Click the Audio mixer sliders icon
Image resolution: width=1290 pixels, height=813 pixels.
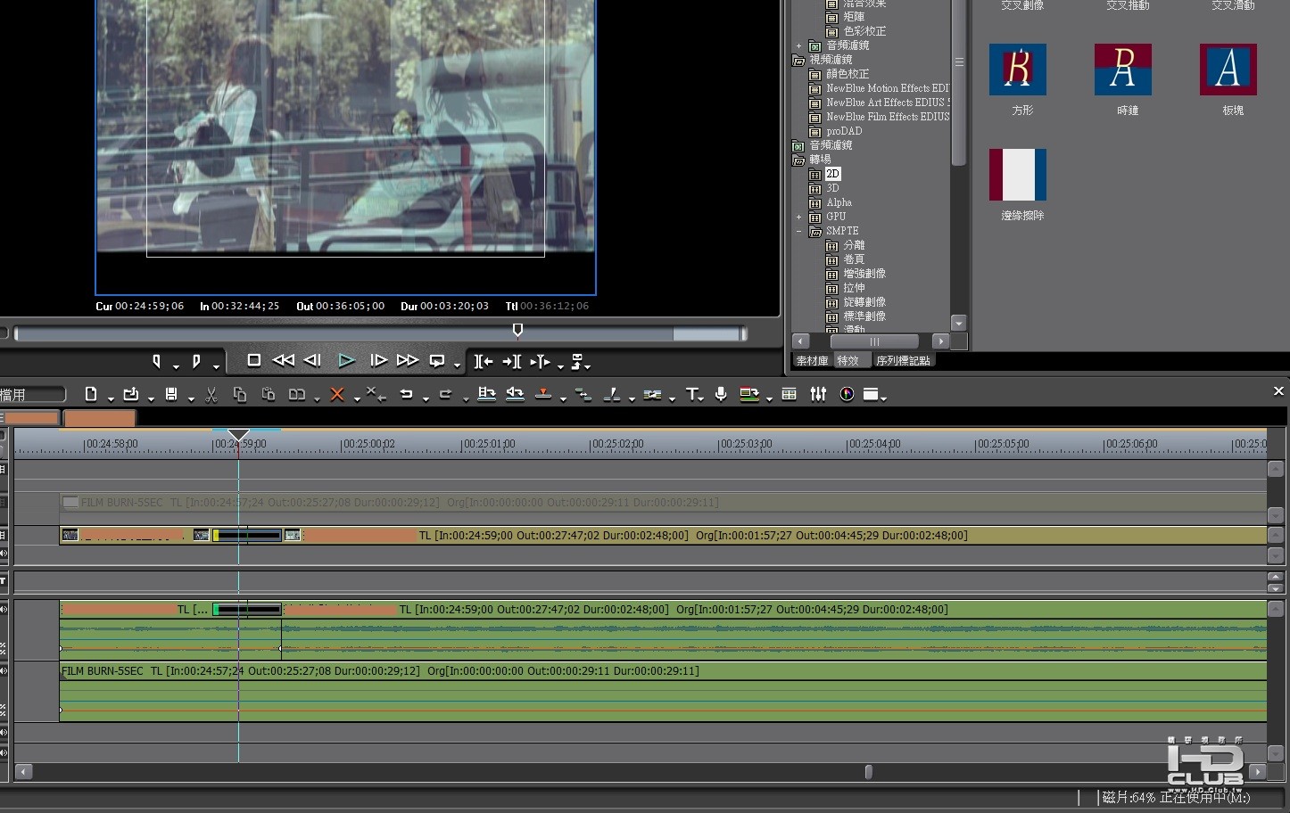pyautogui.click(x=818, y=394)
